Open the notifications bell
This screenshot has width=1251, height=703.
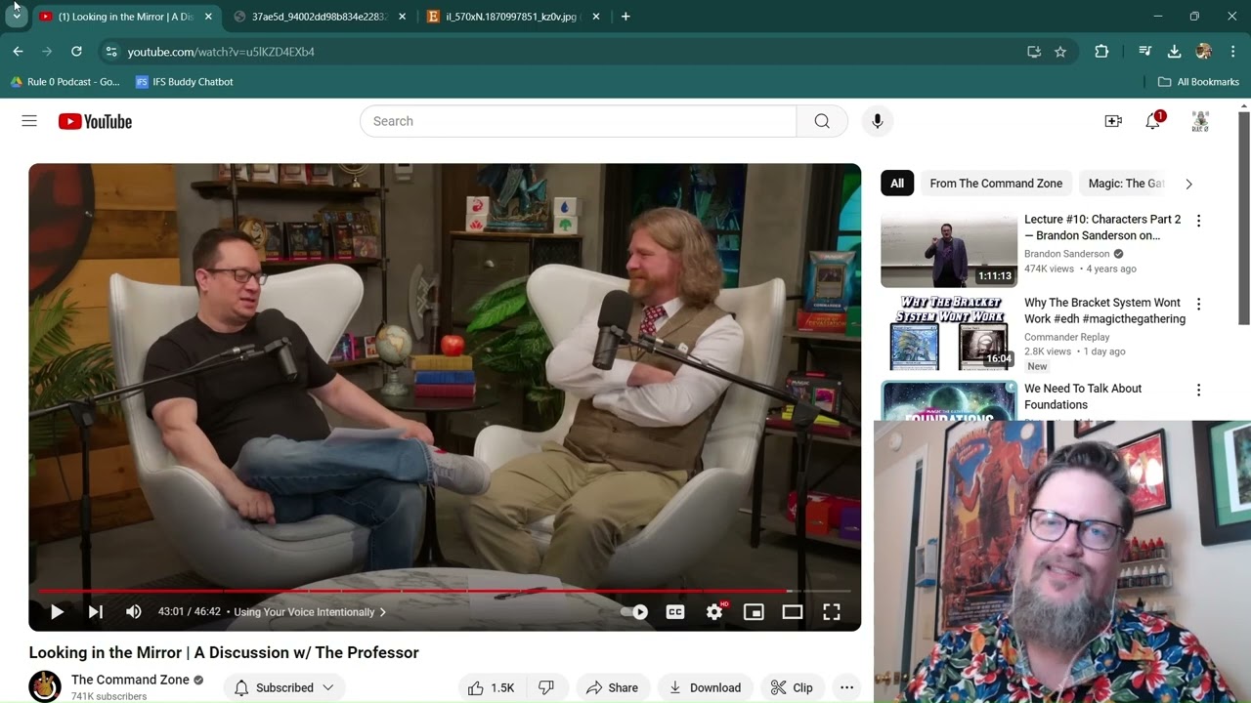click(1153, 121)
